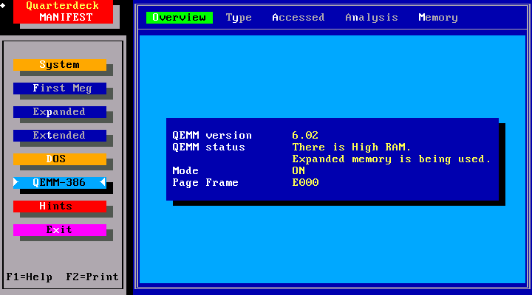Switch to the Overview tab
Image resolution: width=532 pixels, height=295 pixels.
[180, 18]
